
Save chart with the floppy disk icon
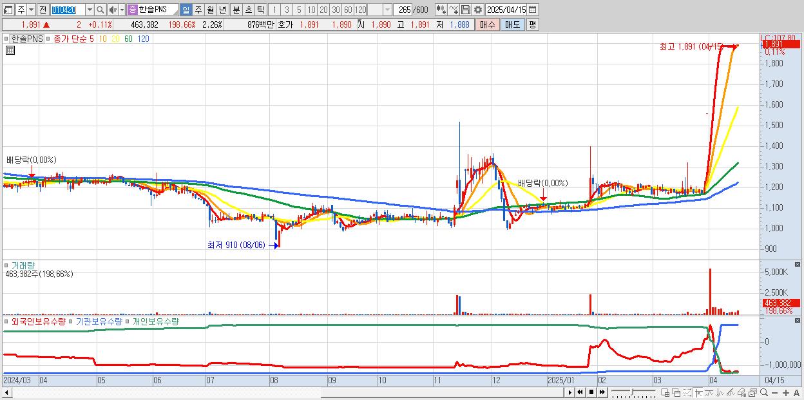466,10
